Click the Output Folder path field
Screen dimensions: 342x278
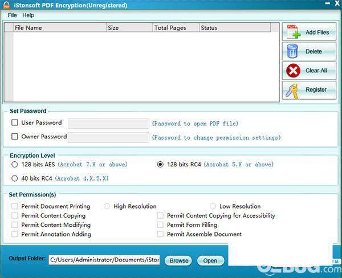click(104, 260)
